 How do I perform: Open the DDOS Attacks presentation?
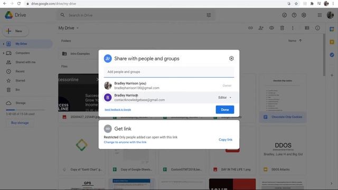tap(283, 151)
